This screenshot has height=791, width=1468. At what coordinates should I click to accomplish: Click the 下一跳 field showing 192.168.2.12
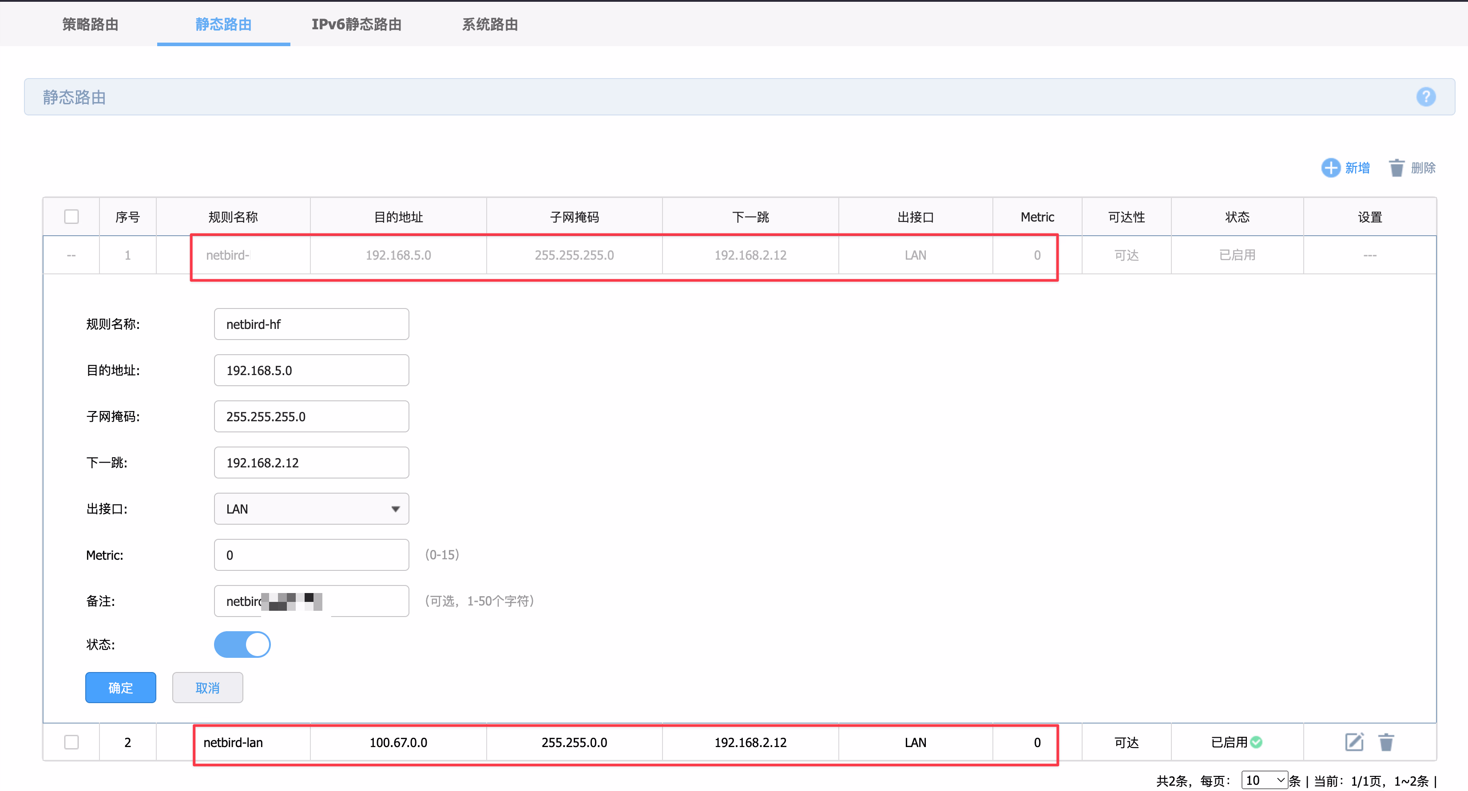pyautogui.click(x=311, y=463)
